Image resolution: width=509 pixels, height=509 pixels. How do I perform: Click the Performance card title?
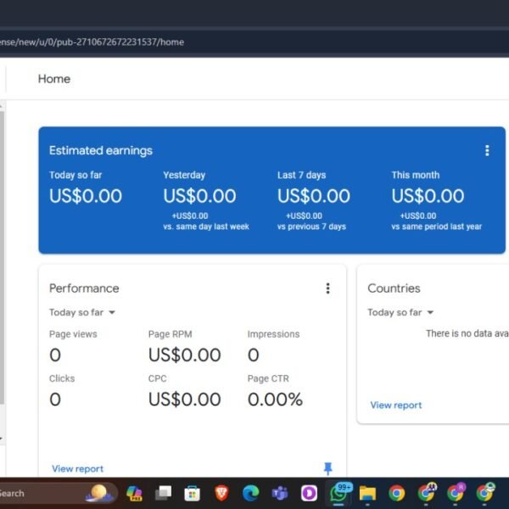click(x=84, y=288)
